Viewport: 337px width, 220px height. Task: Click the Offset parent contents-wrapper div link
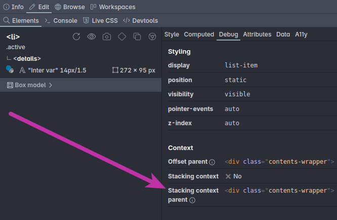pyautogui.click(x=279, y=161)
